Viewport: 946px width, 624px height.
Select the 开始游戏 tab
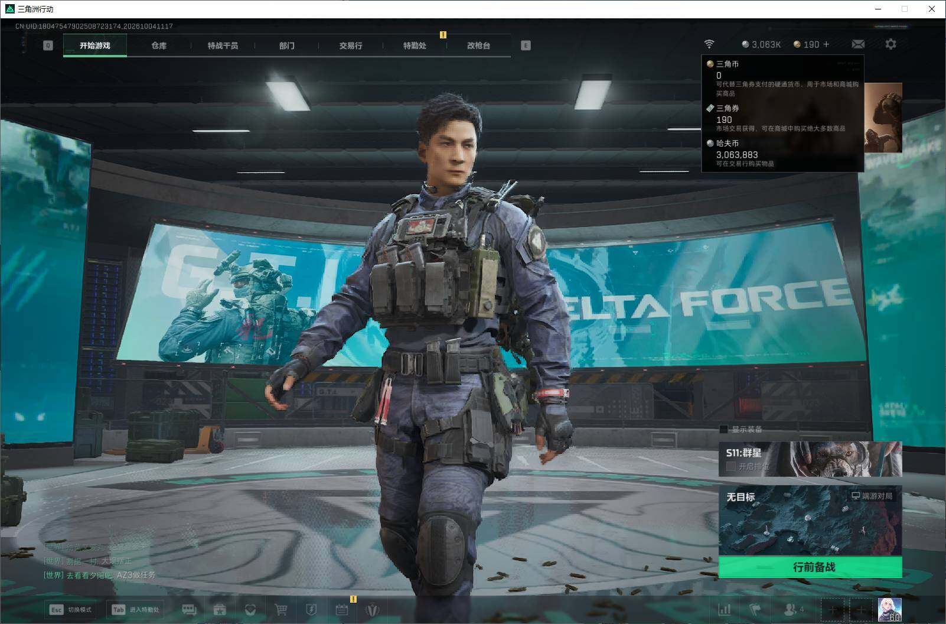pos(95,45)
